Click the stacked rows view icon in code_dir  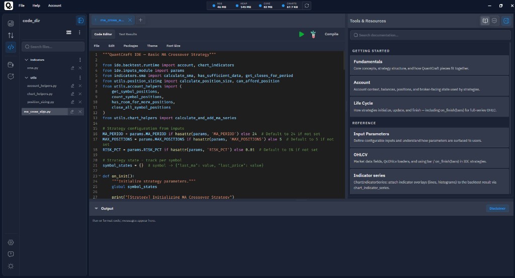pyautogui.click(x=68, y=32)
